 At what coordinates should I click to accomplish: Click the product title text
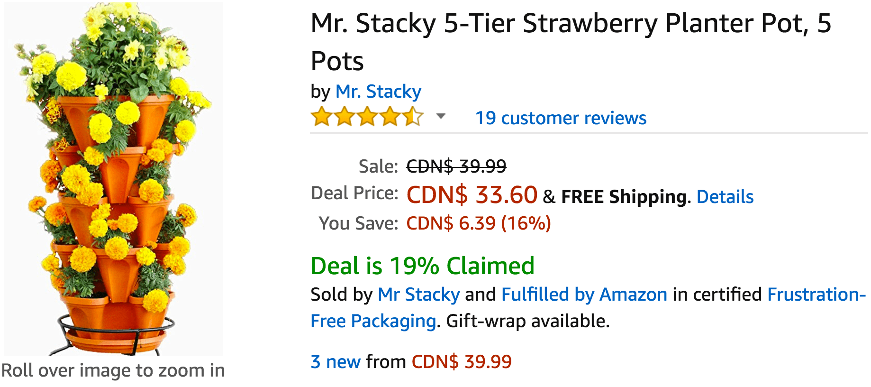point(571,42)
